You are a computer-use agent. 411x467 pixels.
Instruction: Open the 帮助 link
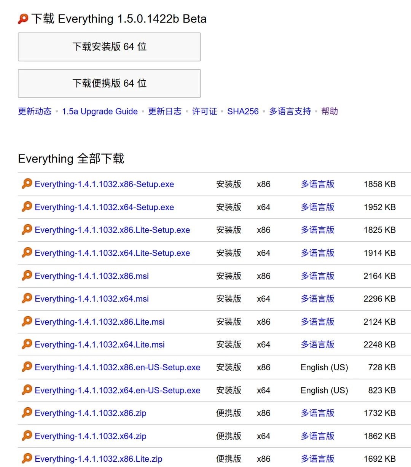pos(330,112)
